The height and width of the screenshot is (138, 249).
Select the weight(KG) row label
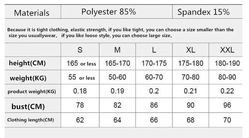[32, 77]
